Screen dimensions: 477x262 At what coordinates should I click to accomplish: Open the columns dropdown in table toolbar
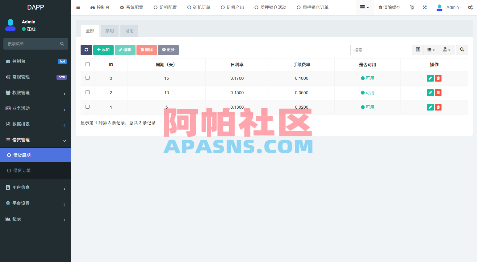431,50
